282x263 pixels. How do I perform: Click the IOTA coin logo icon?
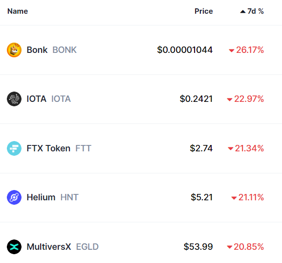(x=14, y=99)
